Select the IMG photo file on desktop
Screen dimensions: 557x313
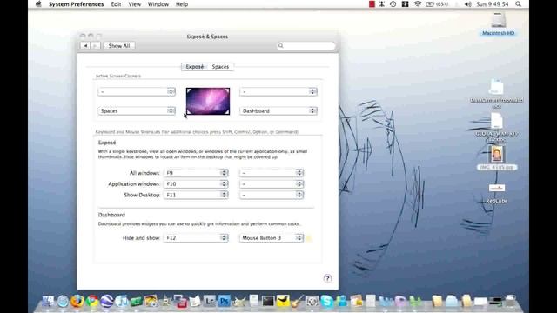497,155
